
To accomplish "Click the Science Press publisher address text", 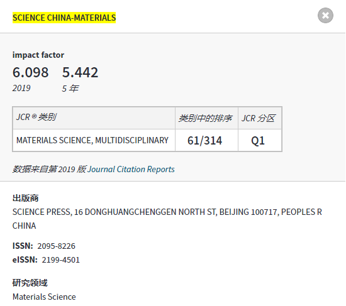I will (x=167, y=219).
